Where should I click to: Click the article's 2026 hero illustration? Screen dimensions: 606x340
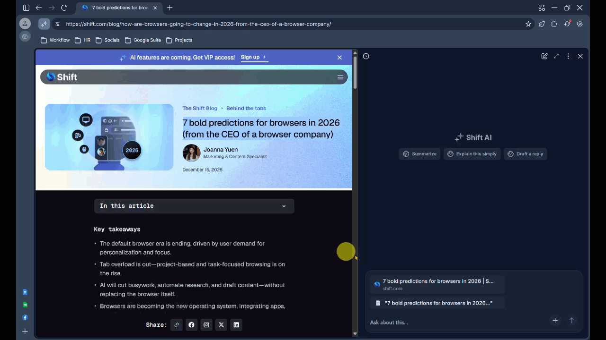(x=109, y=137)
